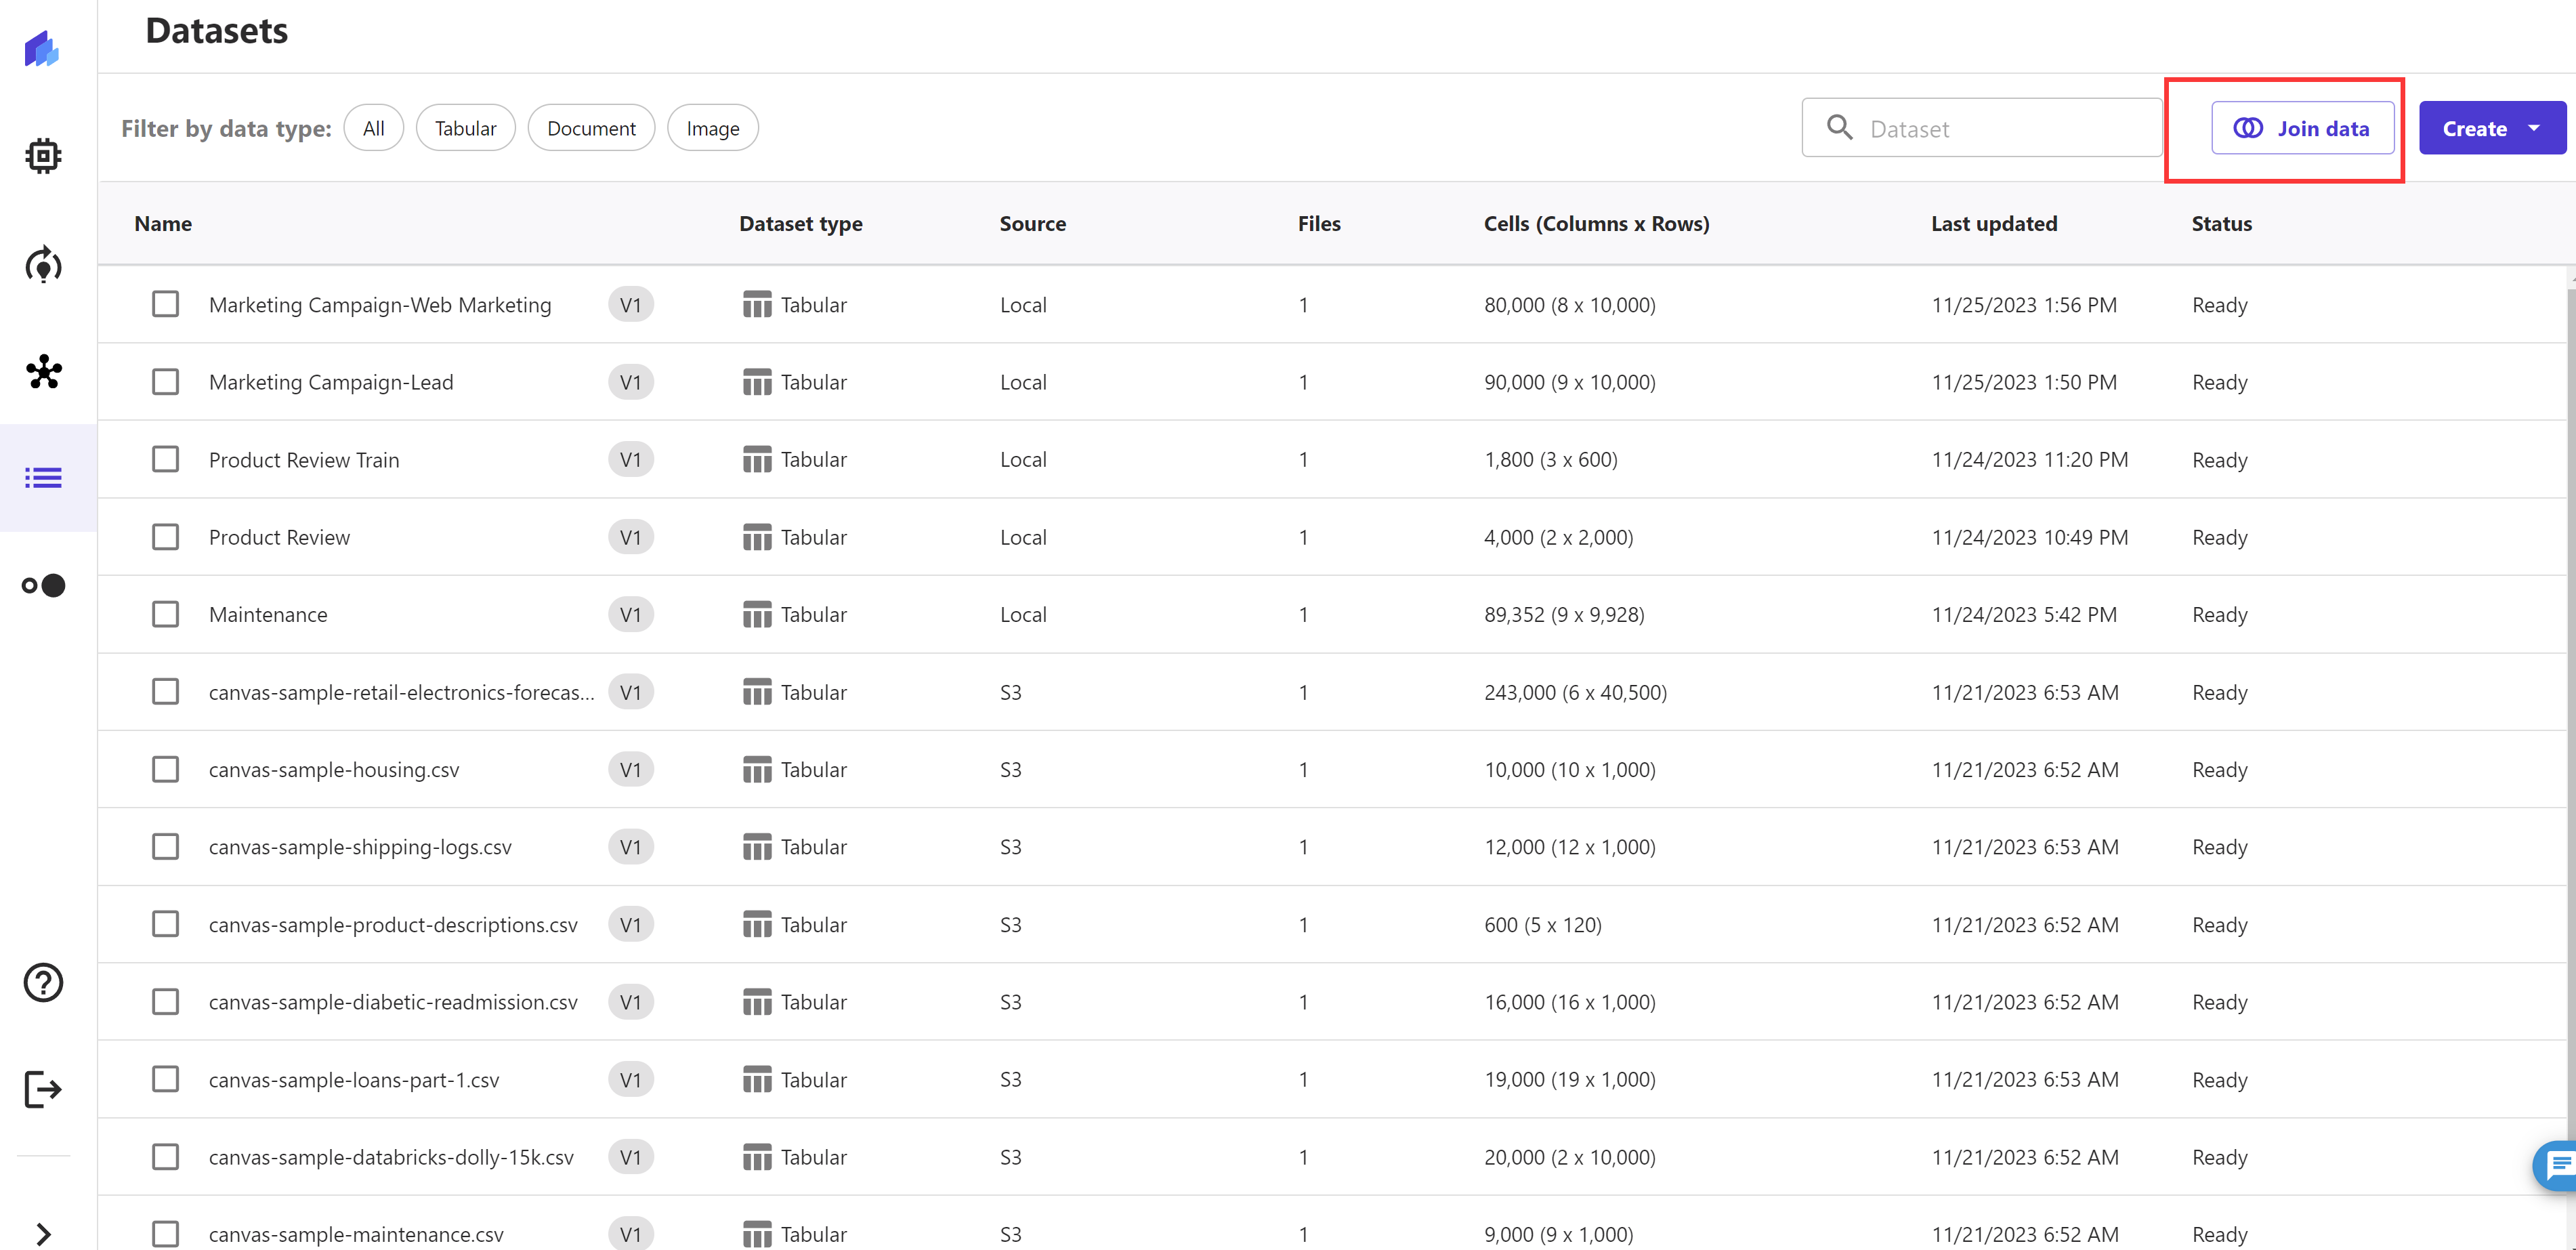Click the search magnifier icon
Screen dimensions: 2576x1250
click(x=1839, y=127)
